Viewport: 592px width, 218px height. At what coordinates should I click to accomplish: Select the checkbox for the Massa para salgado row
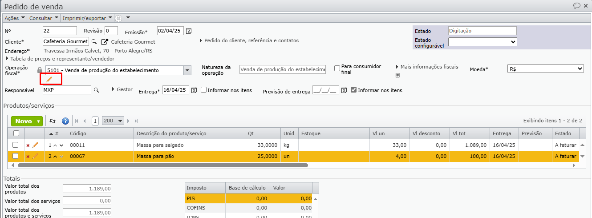click(x=16, y=145)
